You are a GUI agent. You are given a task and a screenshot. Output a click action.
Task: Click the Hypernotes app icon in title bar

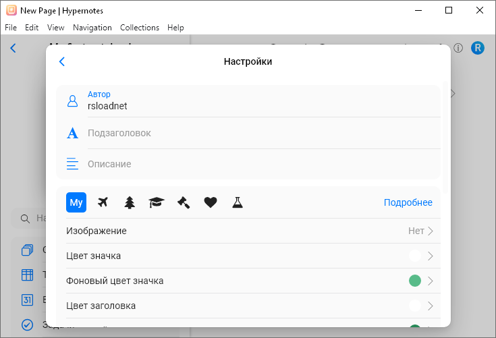tap(11, 10)
